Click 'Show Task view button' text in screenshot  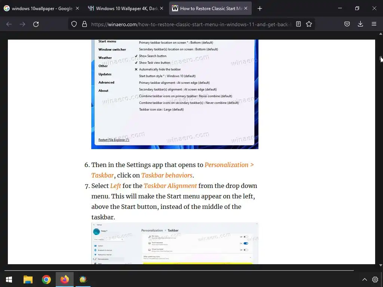[154, 63]
